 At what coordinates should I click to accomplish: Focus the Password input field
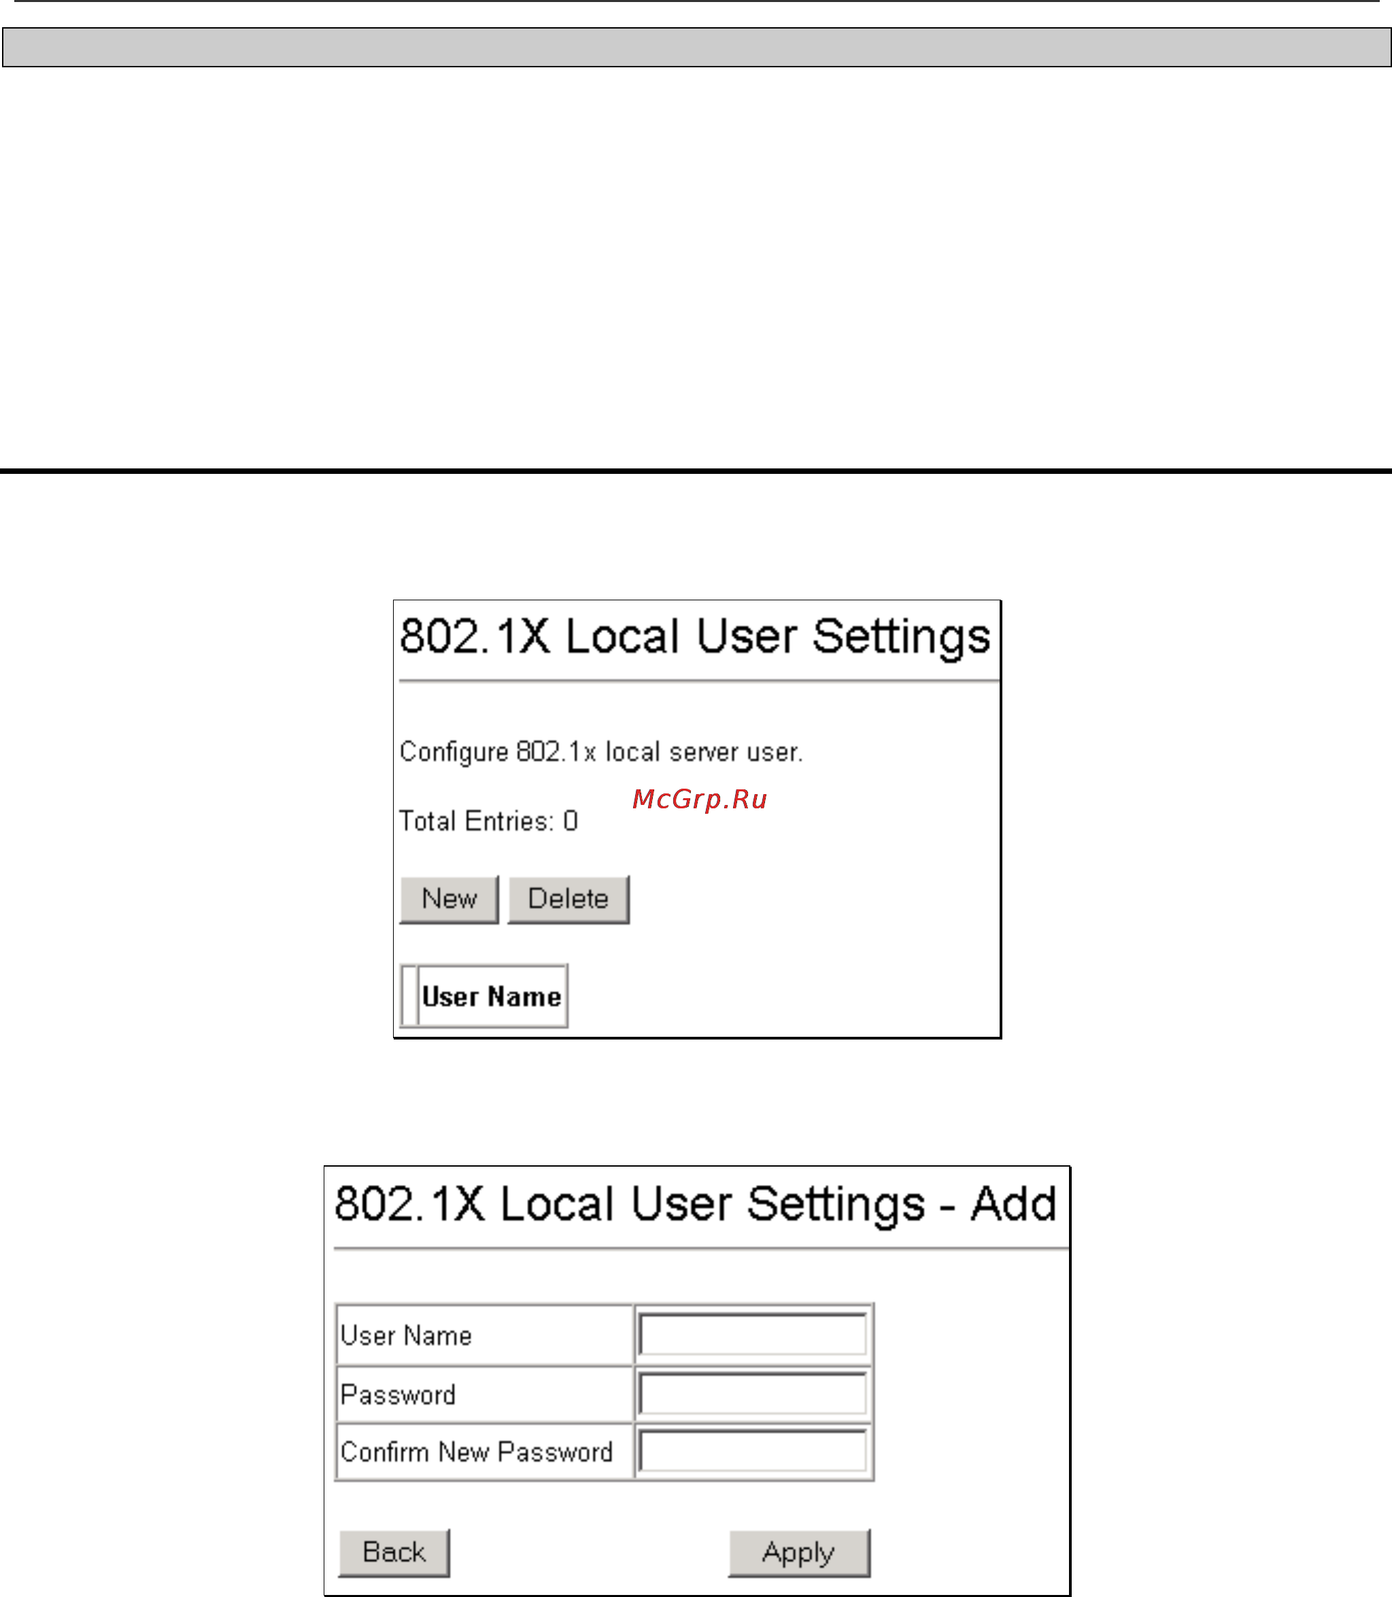[x=753, y=1394]
